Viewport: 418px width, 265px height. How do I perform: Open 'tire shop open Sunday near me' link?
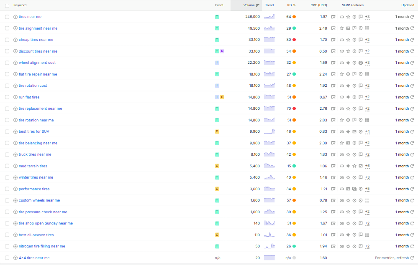(46, 223)
